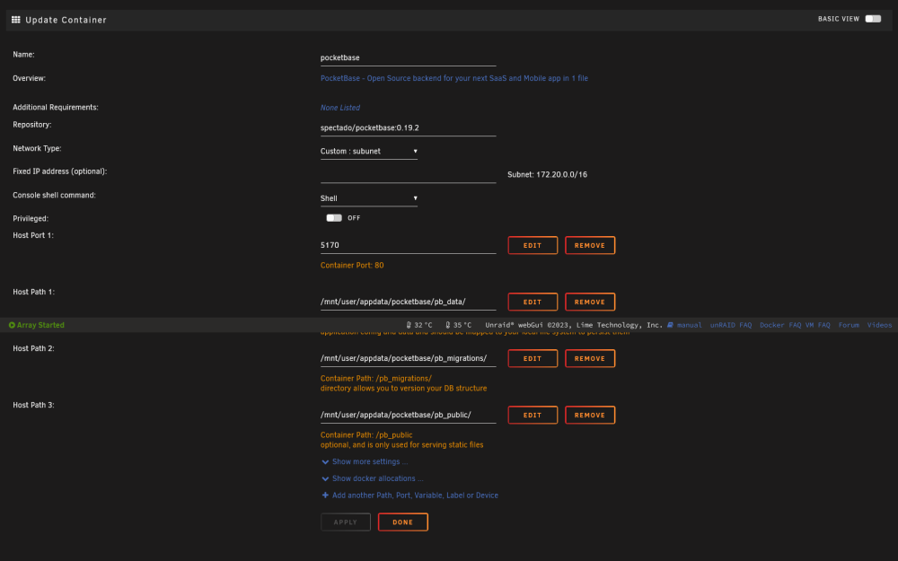This screenshot has width=898, height=561.
Task: Click the Container Port: 80 text
Action: pyautogui.click(x=352, y=266)
